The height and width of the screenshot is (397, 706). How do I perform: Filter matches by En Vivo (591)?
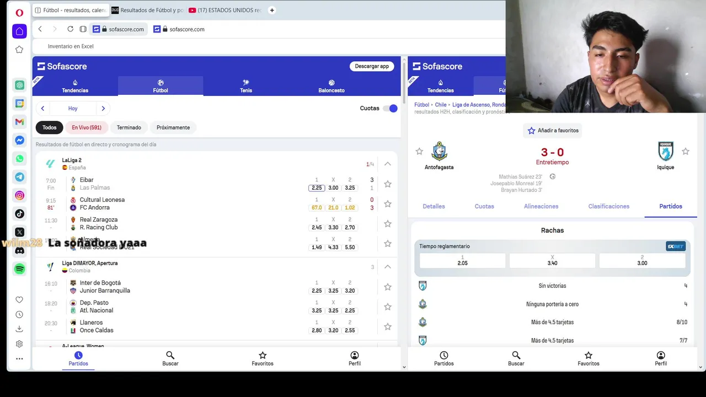(x=87, y=127)
